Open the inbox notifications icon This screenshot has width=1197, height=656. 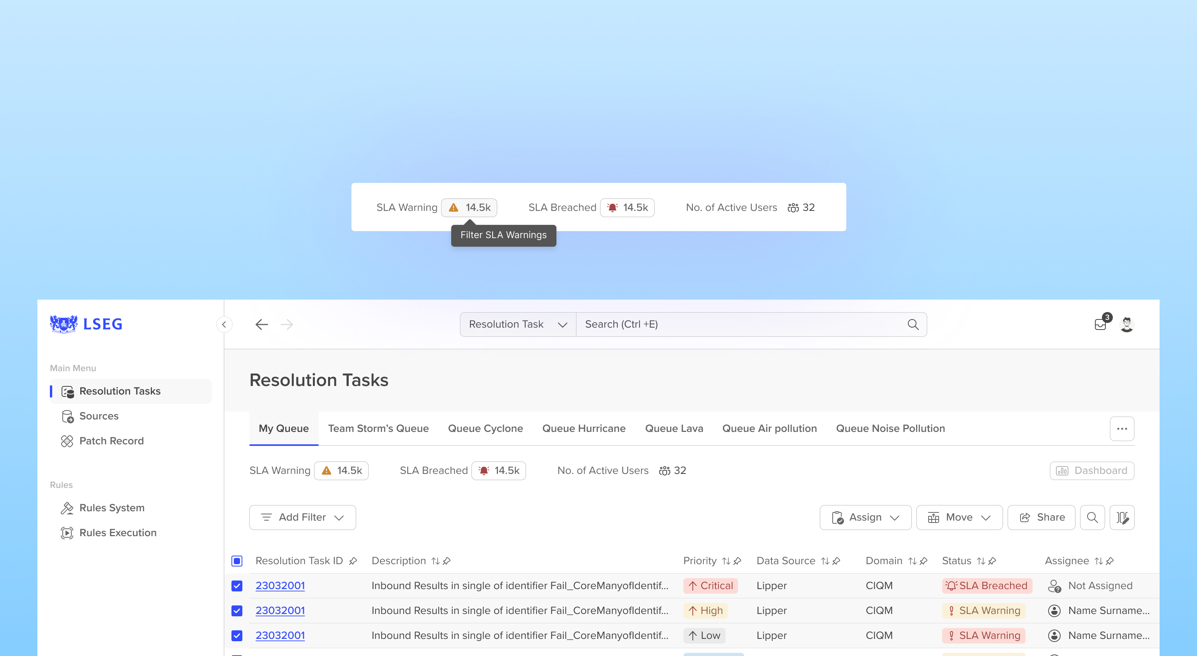click(1100, 324)
